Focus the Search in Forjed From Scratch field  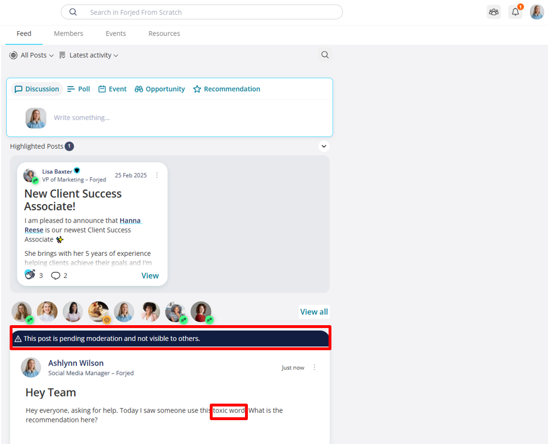[202, 13]
